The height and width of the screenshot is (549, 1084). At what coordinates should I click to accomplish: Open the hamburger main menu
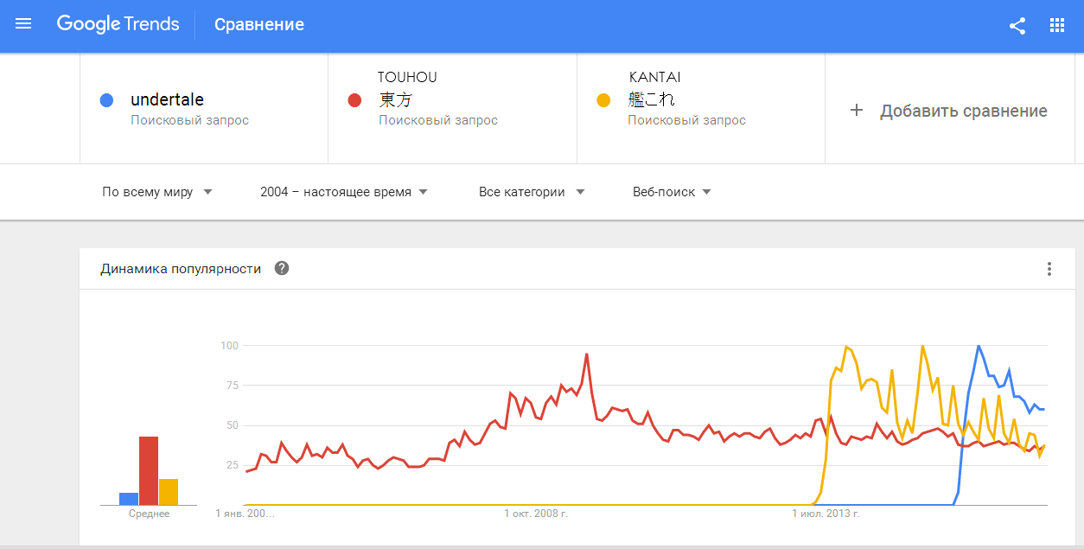(x=23, y=24)
